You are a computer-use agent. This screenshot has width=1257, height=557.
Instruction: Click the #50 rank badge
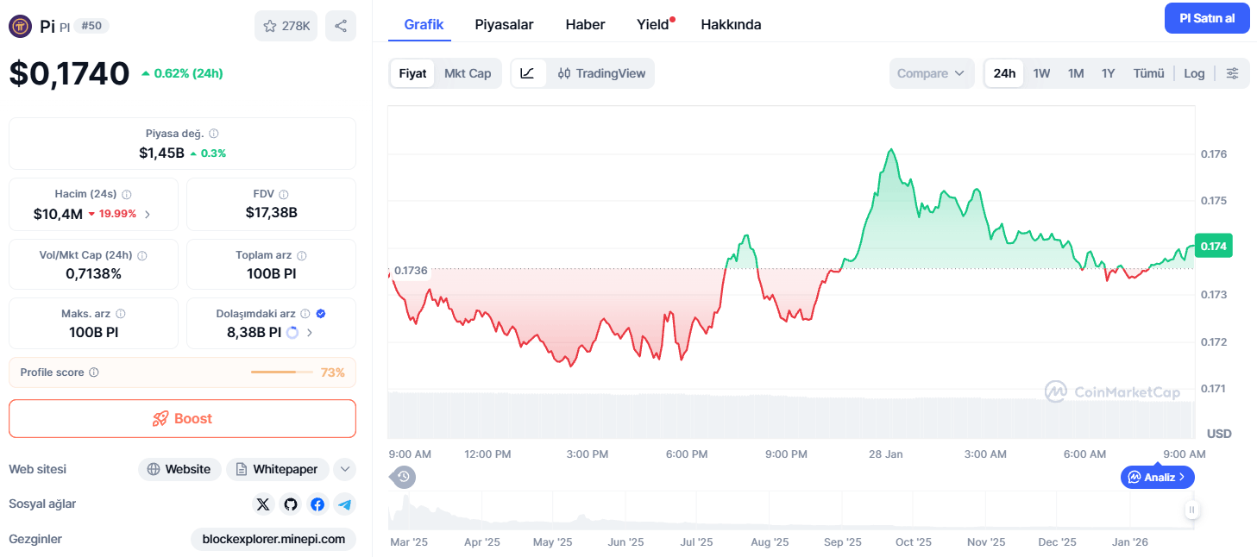coord(91,26)
